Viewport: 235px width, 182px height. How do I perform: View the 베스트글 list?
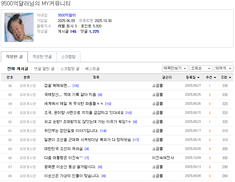(x=92, y=69)
